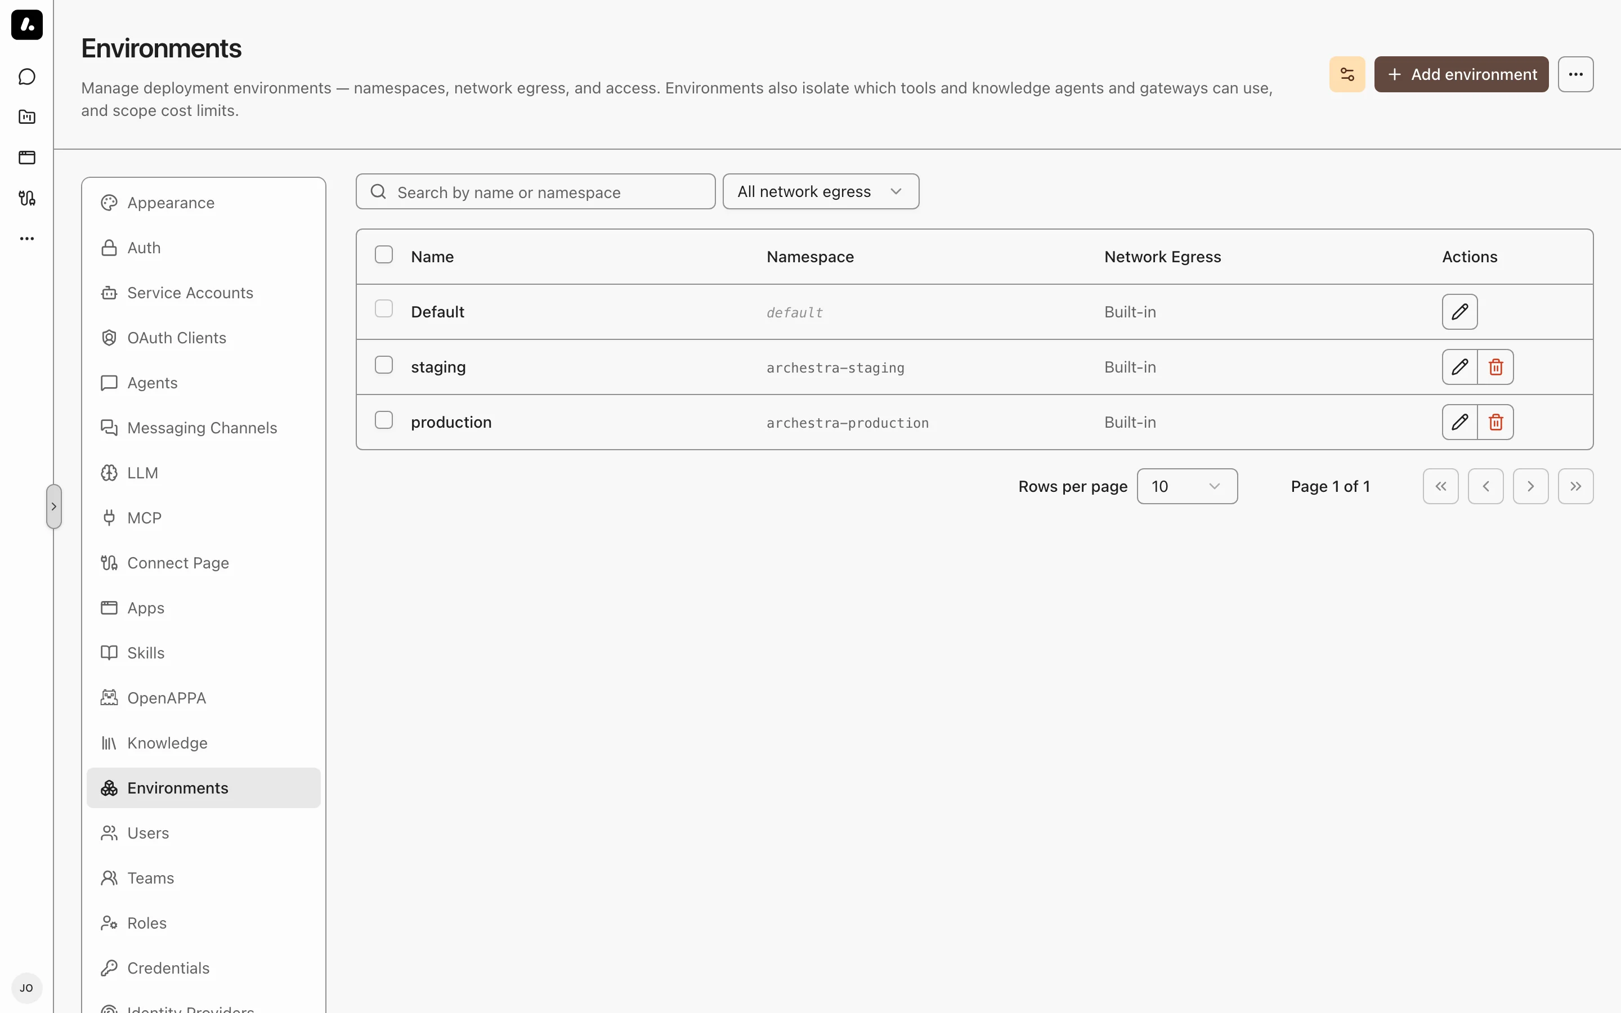Click the MCP plug icon
1621x1013 pixels.
[109, 518]
